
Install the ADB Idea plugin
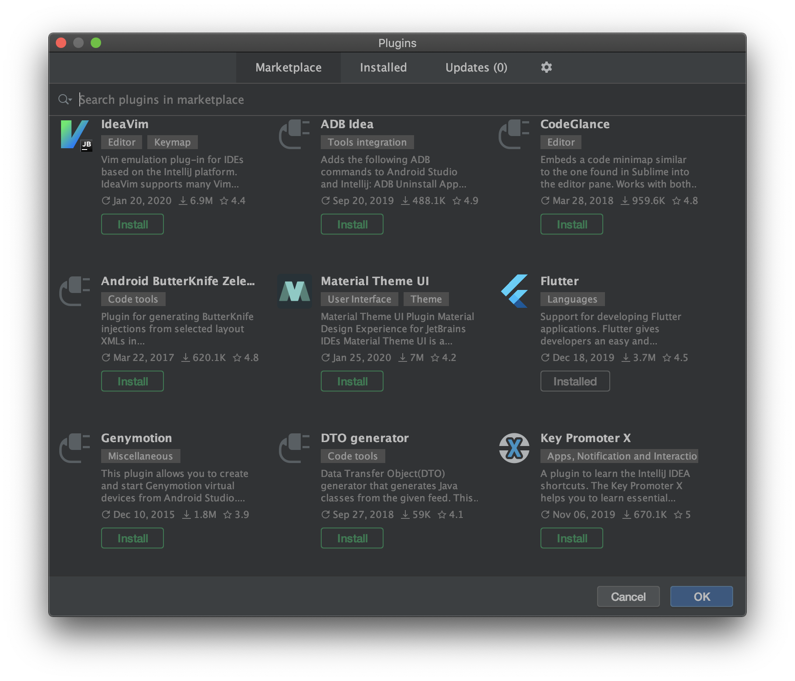click(x=352, y=224)
